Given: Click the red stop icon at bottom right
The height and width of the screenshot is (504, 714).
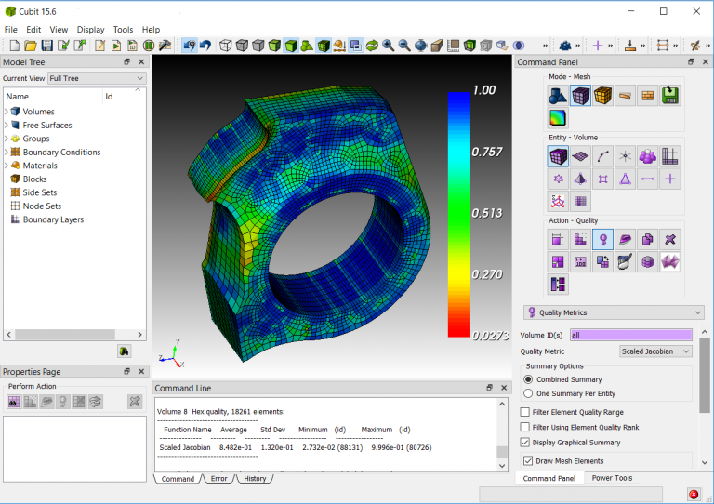Looking at the screenshot, I should [x=694, y=495].
